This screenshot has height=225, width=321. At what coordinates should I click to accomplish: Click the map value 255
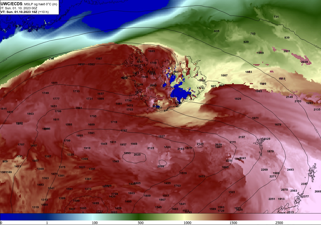pyautogui.click(x=51, y=59)
